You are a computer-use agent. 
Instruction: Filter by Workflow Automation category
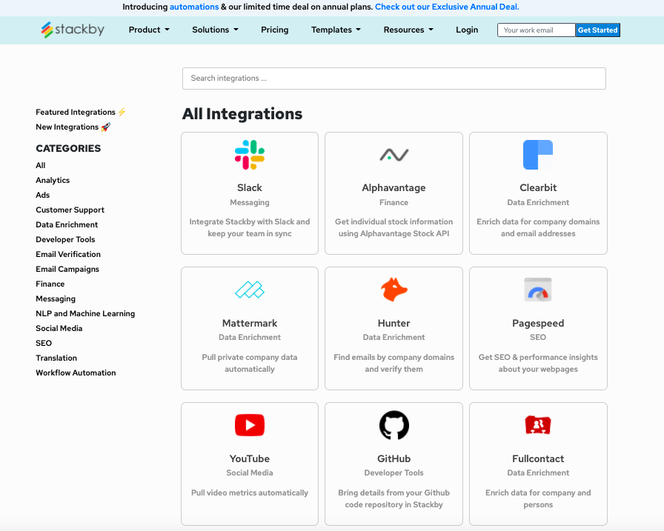pyautogui.click(x=76, y=373)
